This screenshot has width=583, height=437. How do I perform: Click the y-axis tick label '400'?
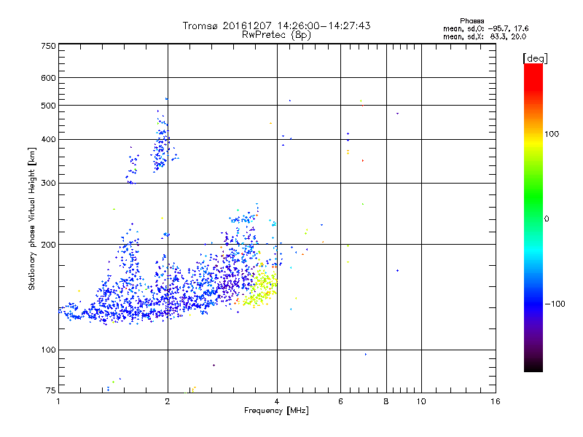[x=48, y=140]
